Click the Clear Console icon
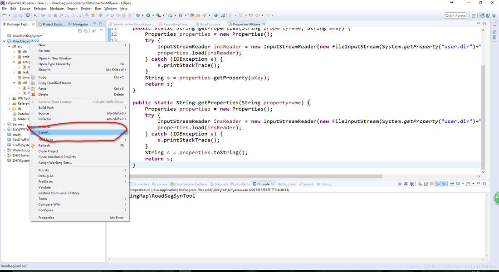This screenshot has height=272, width=499. (x=420, y=184)
